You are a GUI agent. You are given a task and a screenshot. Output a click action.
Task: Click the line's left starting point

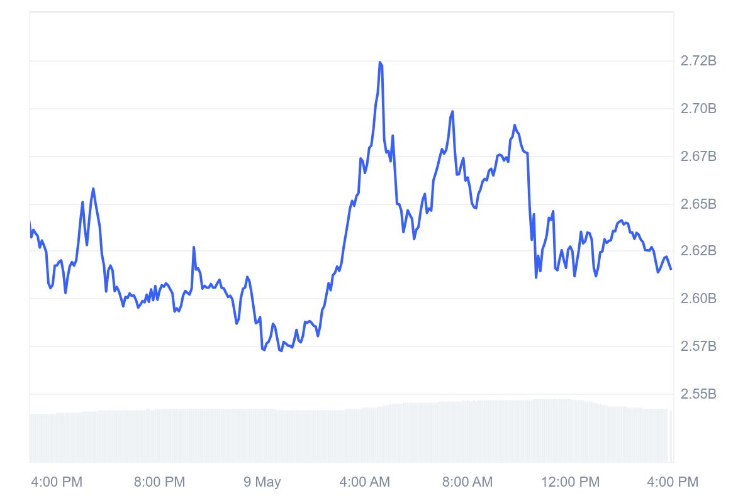click(30, 223)
